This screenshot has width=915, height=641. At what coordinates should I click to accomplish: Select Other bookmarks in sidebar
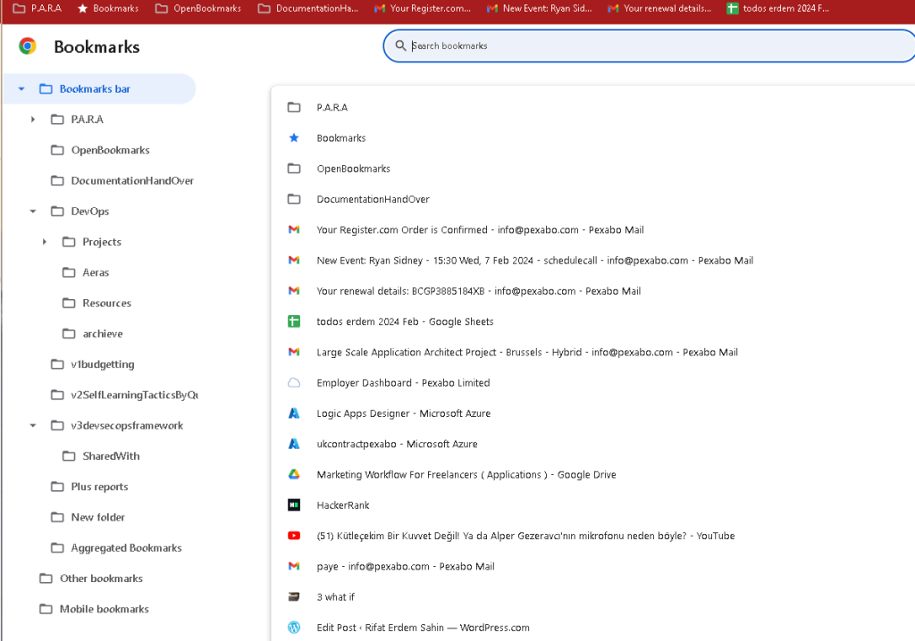pyautogui.click(x=101, y=578)
